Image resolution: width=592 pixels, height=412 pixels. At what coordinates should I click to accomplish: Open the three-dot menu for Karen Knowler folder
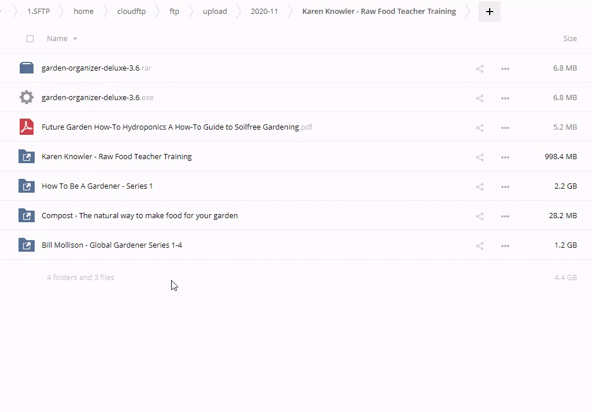505,157
